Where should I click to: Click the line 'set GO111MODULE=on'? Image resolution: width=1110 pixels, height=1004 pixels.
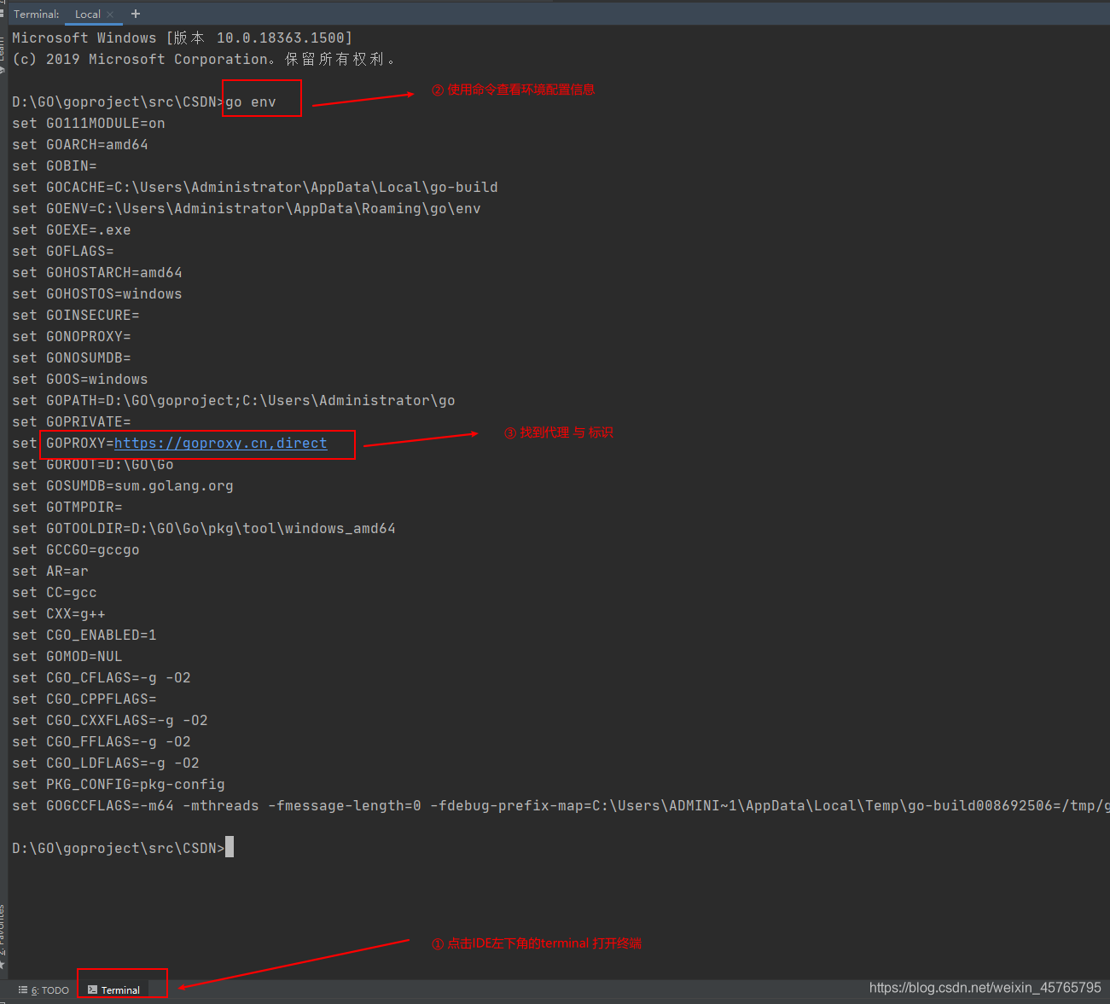click(89, 123)
